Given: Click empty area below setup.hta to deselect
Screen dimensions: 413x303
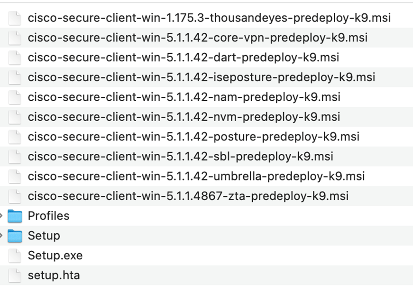Looking at the screenshot, I should click(207, 294).
